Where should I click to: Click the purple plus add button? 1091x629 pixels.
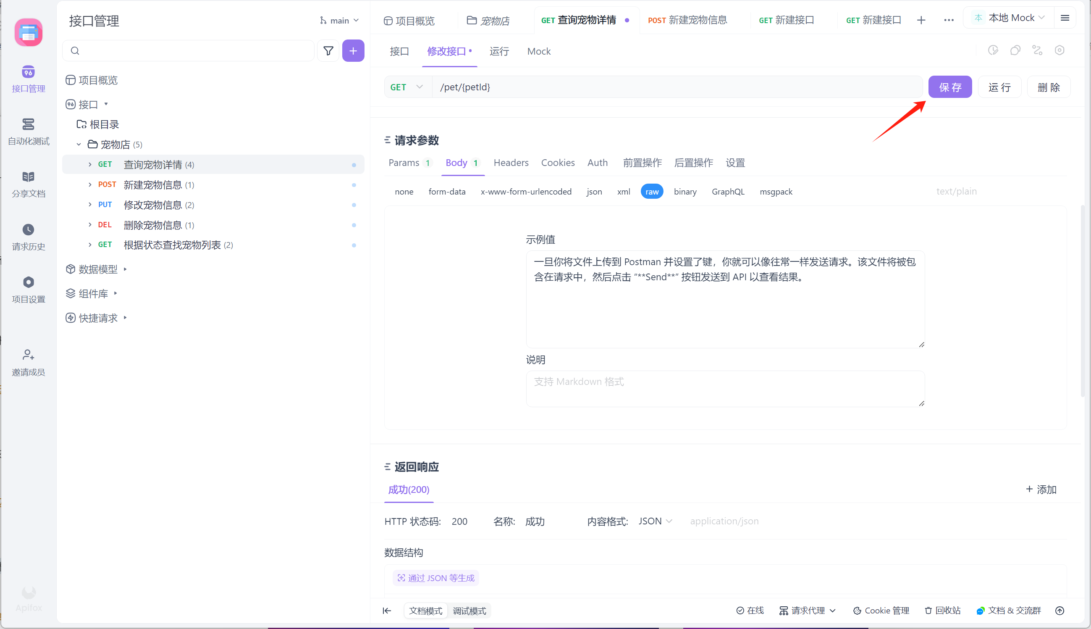(353, 51)
